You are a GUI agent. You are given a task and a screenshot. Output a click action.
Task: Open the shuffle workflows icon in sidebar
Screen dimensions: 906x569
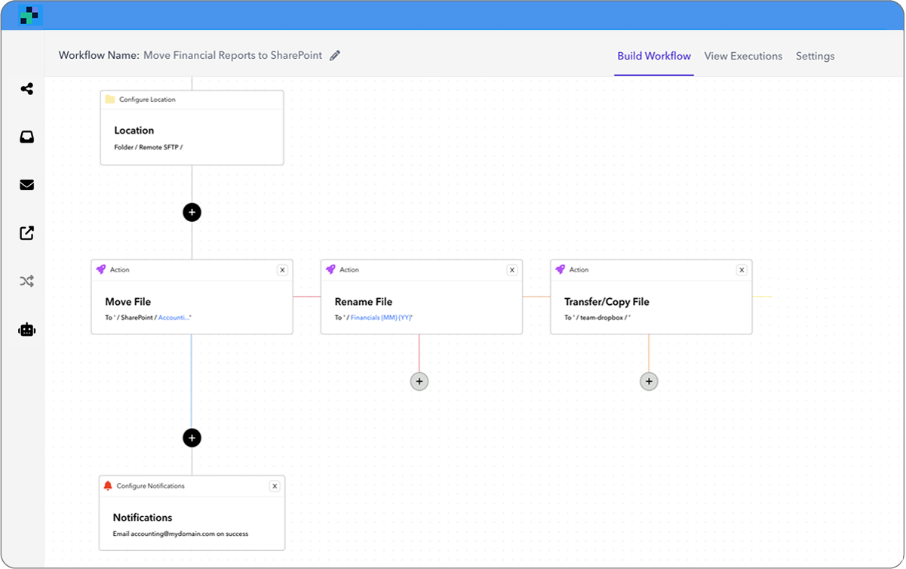point(26,281)
